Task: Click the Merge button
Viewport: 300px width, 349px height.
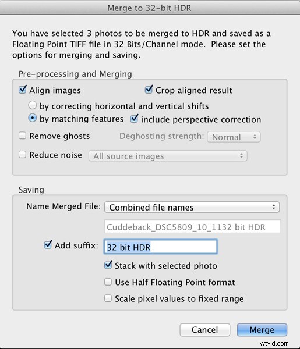Action: pyautogui.click(x=262, y=330)
